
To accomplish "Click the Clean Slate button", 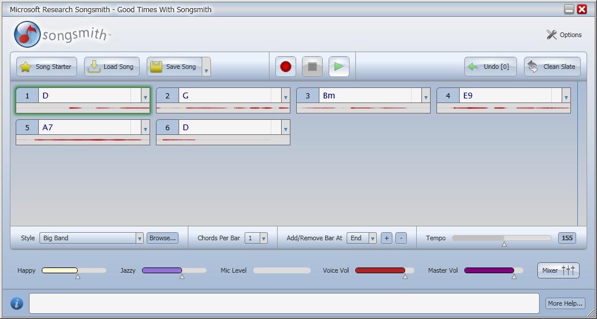I will point(552,67).
